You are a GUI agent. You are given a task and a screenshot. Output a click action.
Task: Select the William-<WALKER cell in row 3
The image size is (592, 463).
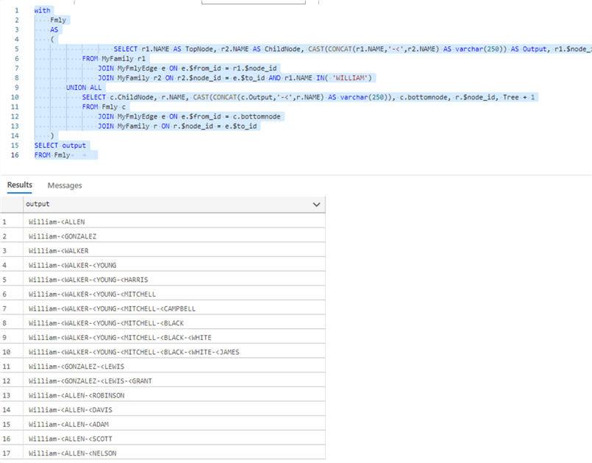[58, 250]
